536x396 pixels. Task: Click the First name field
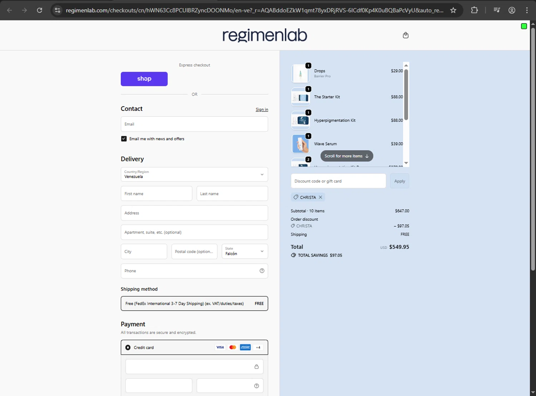[x=157, y=194]
